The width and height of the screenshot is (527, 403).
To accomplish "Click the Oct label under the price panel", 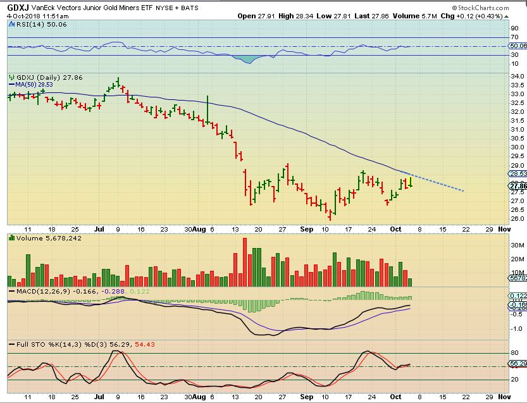I will 395,229.
